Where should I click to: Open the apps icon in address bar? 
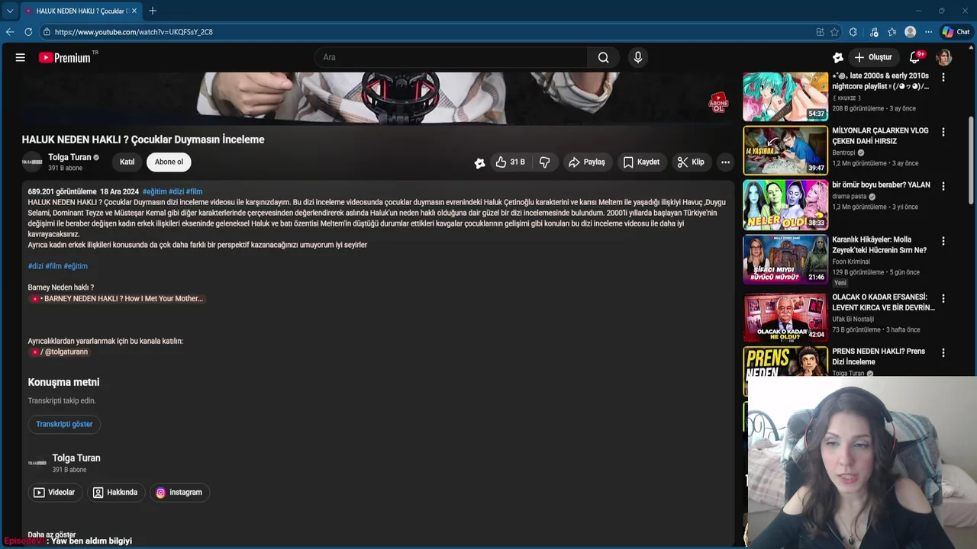[x=820, y=32]
